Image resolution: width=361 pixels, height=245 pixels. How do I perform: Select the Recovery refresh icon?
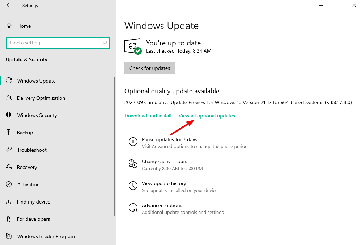click(x=9, y=167)
